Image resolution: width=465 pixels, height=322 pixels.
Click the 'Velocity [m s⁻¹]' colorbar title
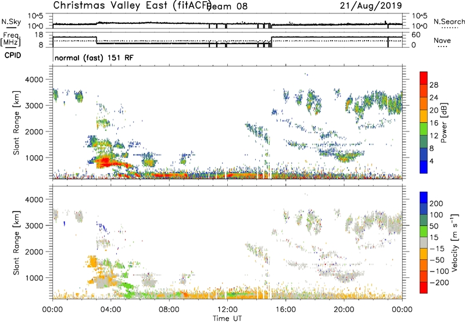455,242
